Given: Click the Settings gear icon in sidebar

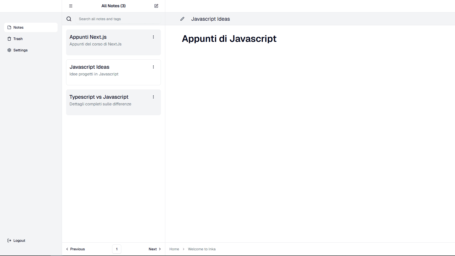Looking at the screenshot, I should [x=9, y=50].
